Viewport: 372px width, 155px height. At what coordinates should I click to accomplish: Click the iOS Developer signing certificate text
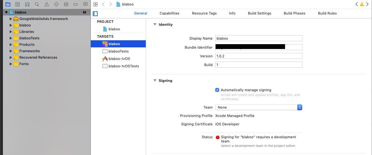pos(227,124)
